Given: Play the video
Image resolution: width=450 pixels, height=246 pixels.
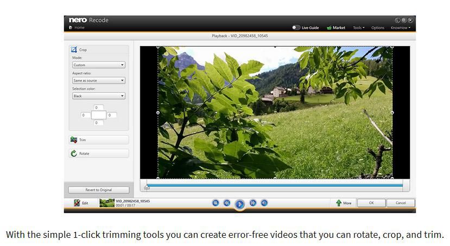Looking at the screenshot, I should pos(239,204).
